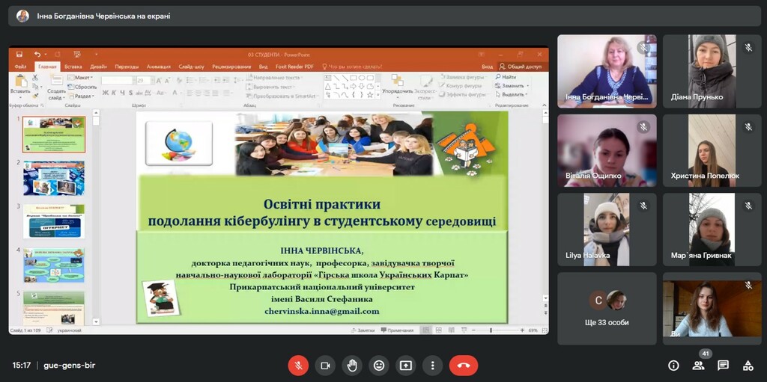Viewport: 767px width, 382px height.
Task: Open the emoji reactions button
Action: tap(379, 366)
